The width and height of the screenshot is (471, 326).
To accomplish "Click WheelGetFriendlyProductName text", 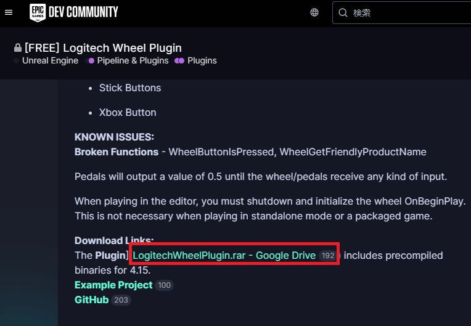I will [353, 152].
